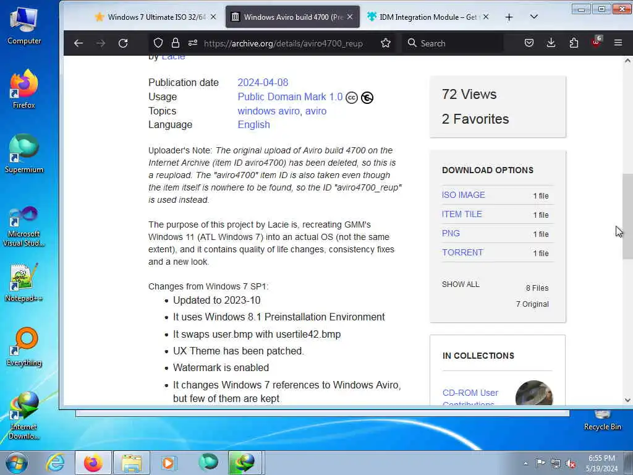Click the Internet Download Manager taskbar button
The width and height of the screenshot is (633, 475).
[x=245, y=463]
